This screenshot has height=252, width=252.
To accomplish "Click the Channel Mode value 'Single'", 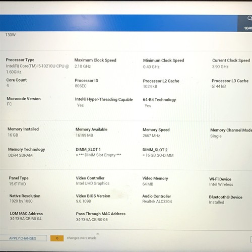I will [216, 136].
